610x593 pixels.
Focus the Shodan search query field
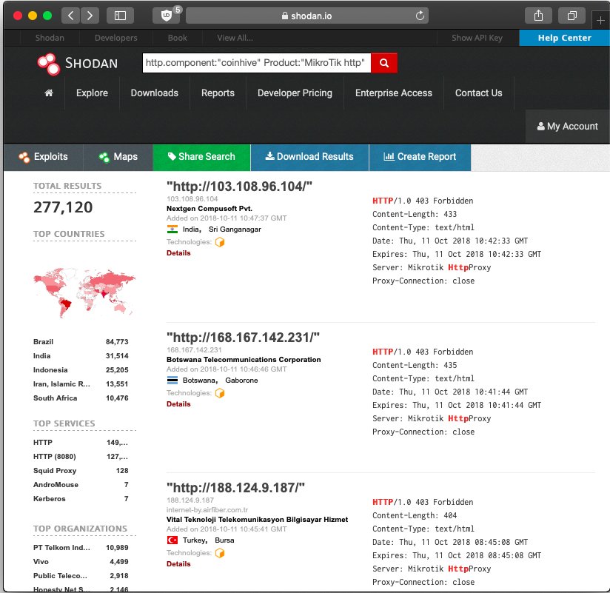click(x=257, y=63)
